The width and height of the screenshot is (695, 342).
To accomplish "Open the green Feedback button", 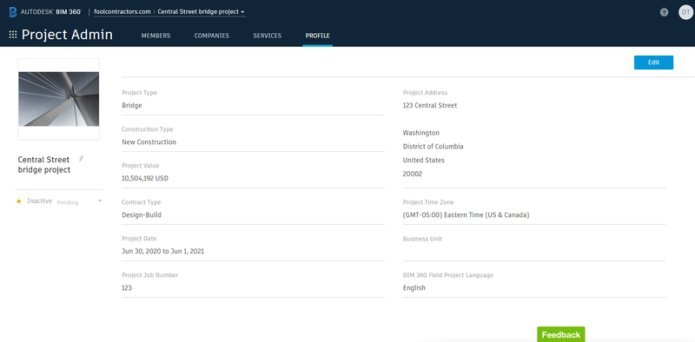I will coord(560,334).
